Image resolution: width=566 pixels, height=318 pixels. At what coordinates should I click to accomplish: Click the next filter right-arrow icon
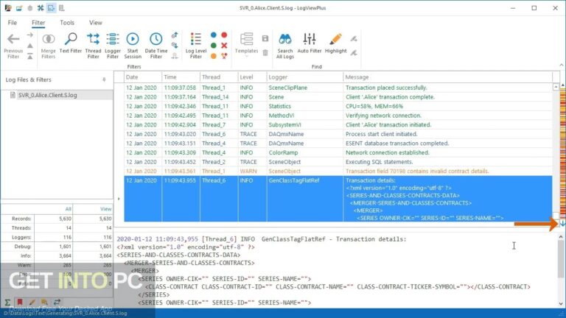click(x=30, y=35)
